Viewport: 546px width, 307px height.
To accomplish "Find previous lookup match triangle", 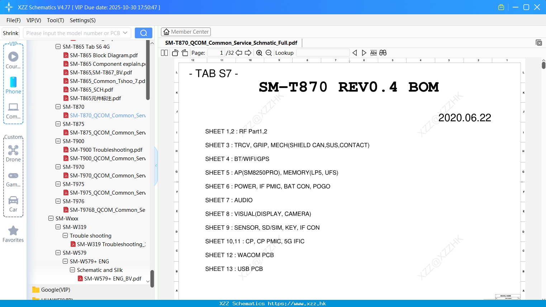I will click(x=355, y=53).
